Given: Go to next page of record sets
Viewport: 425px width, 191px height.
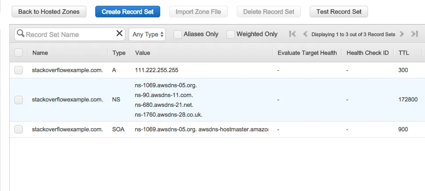Looking at the screenshot, I should (x=401, y=34).
